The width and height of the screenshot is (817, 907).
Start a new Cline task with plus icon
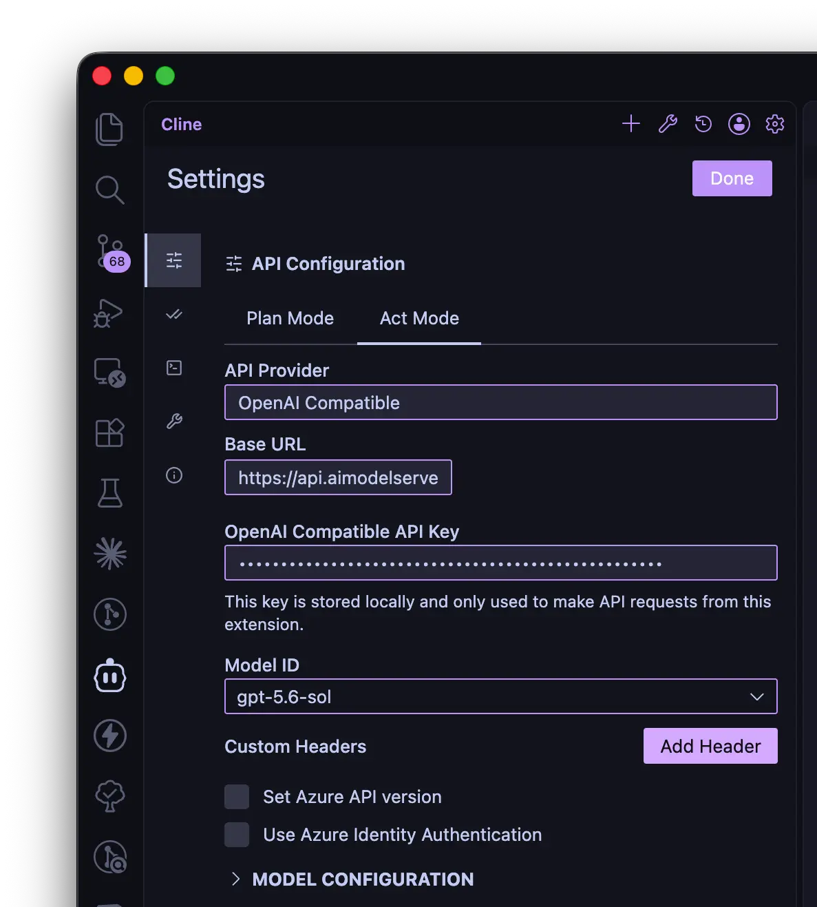pyautogui.click(x=631, y=124)
